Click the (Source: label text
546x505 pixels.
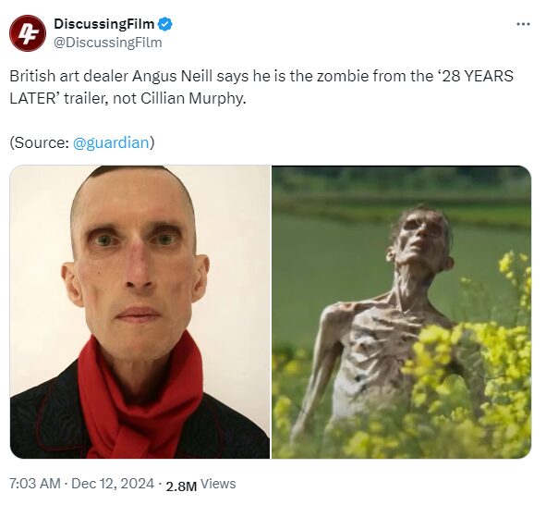[40, 142]
